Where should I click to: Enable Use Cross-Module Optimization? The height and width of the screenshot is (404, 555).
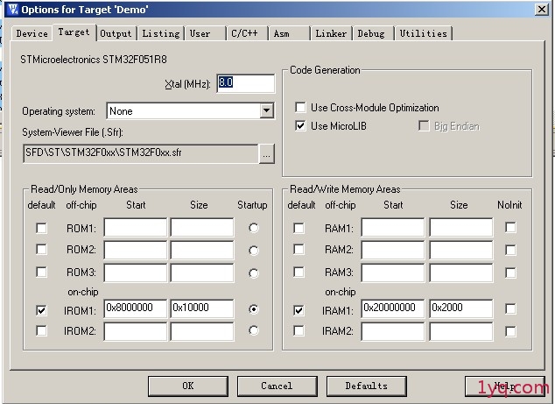pyautogui.click(x=300, y=107)
